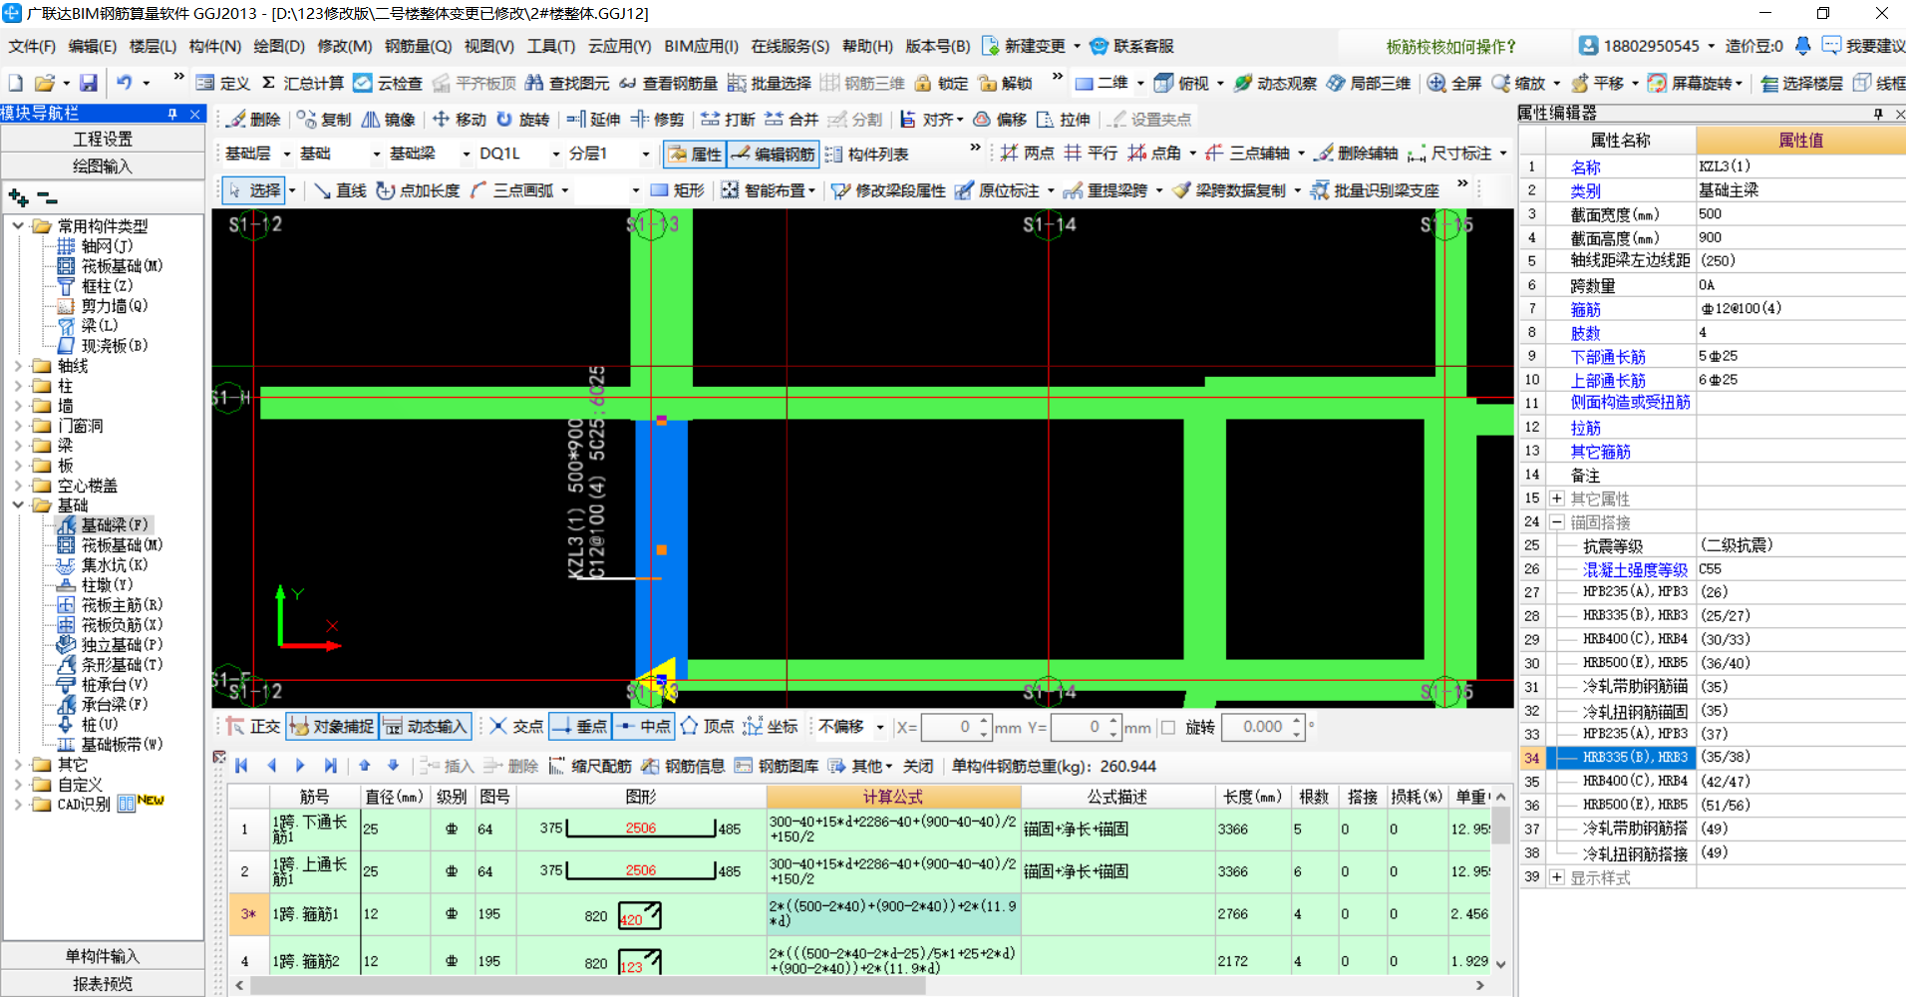Expand the 轴线 tree folder
The image size is (1906, 997).
(18, 366)
